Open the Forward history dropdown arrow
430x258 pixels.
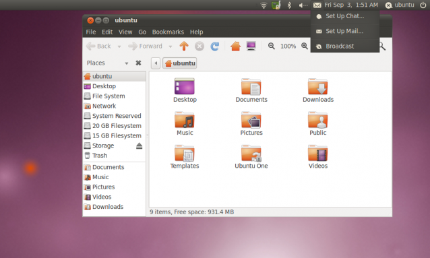coord(171,46)
